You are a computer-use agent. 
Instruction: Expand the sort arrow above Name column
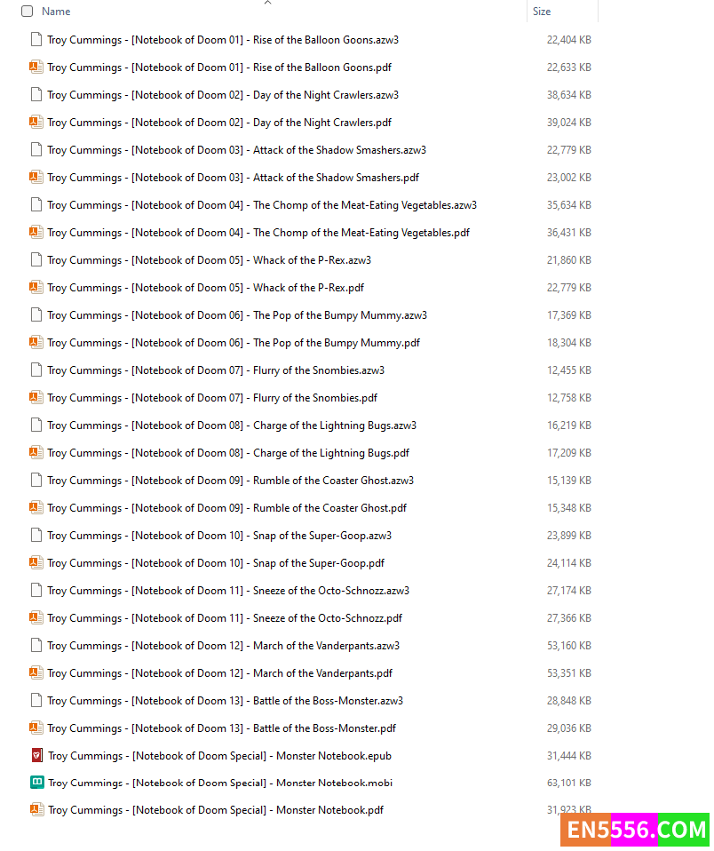pyautogui.click(x=268, y=3)
